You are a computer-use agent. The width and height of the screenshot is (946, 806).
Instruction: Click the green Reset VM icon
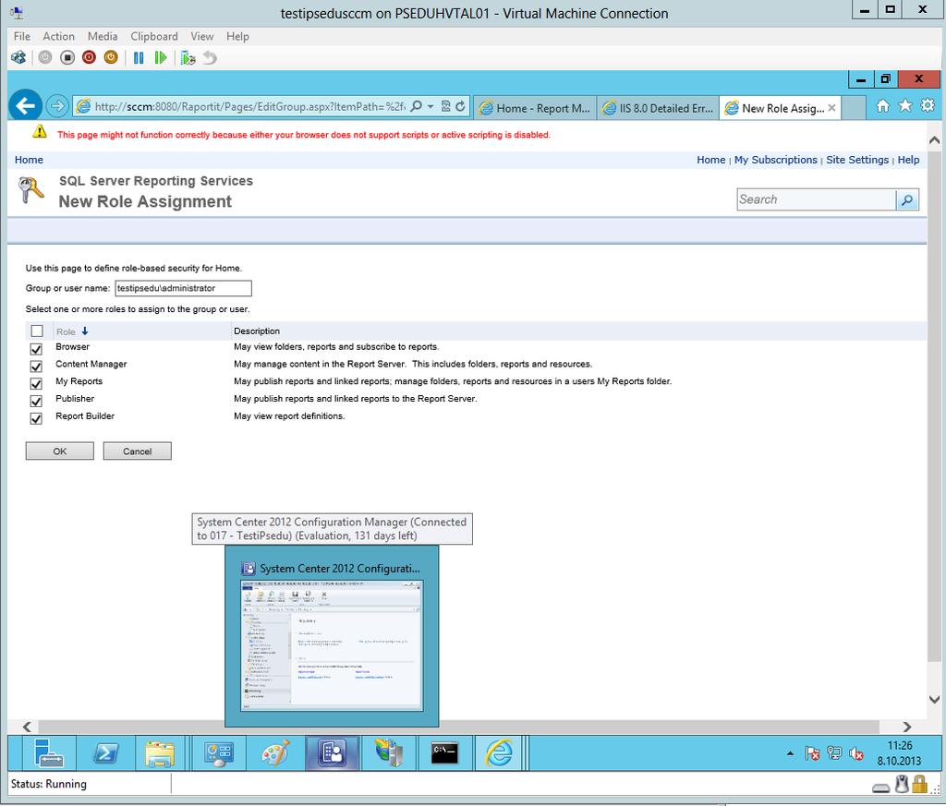[x=160, y=58]
